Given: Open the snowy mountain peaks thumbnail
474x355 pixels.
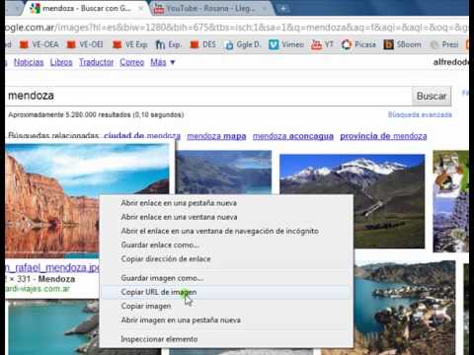Looking at the screenshot, I should coord(352,201).
